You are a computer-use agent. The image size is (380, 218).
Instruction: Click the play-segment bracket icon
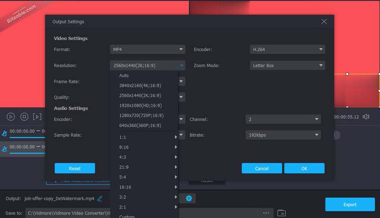click(38, 116)
